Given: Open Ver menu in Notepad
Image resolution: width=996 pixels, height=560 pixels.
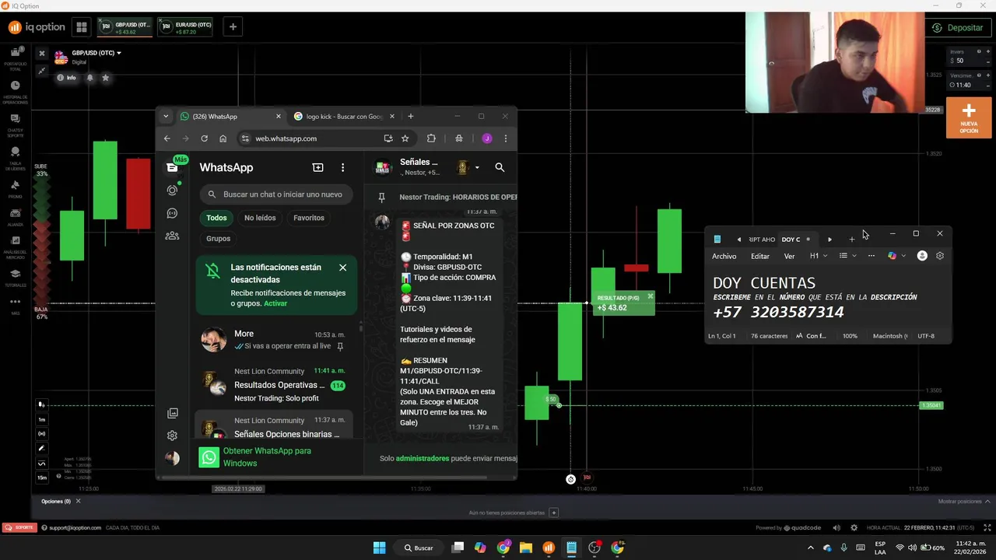Looking at the screenshot, I should point(789,256).
